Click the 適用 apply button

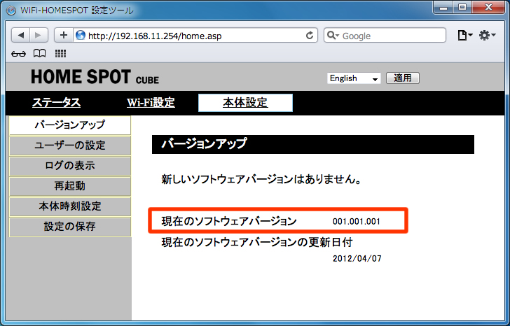[403, 78]
